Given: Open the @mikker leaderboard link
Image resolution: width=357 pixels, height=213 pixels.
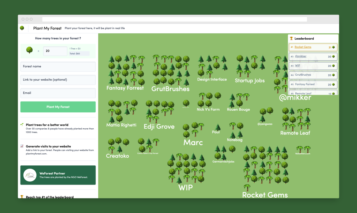Looking at the screenshot, I should click(301, 56).
